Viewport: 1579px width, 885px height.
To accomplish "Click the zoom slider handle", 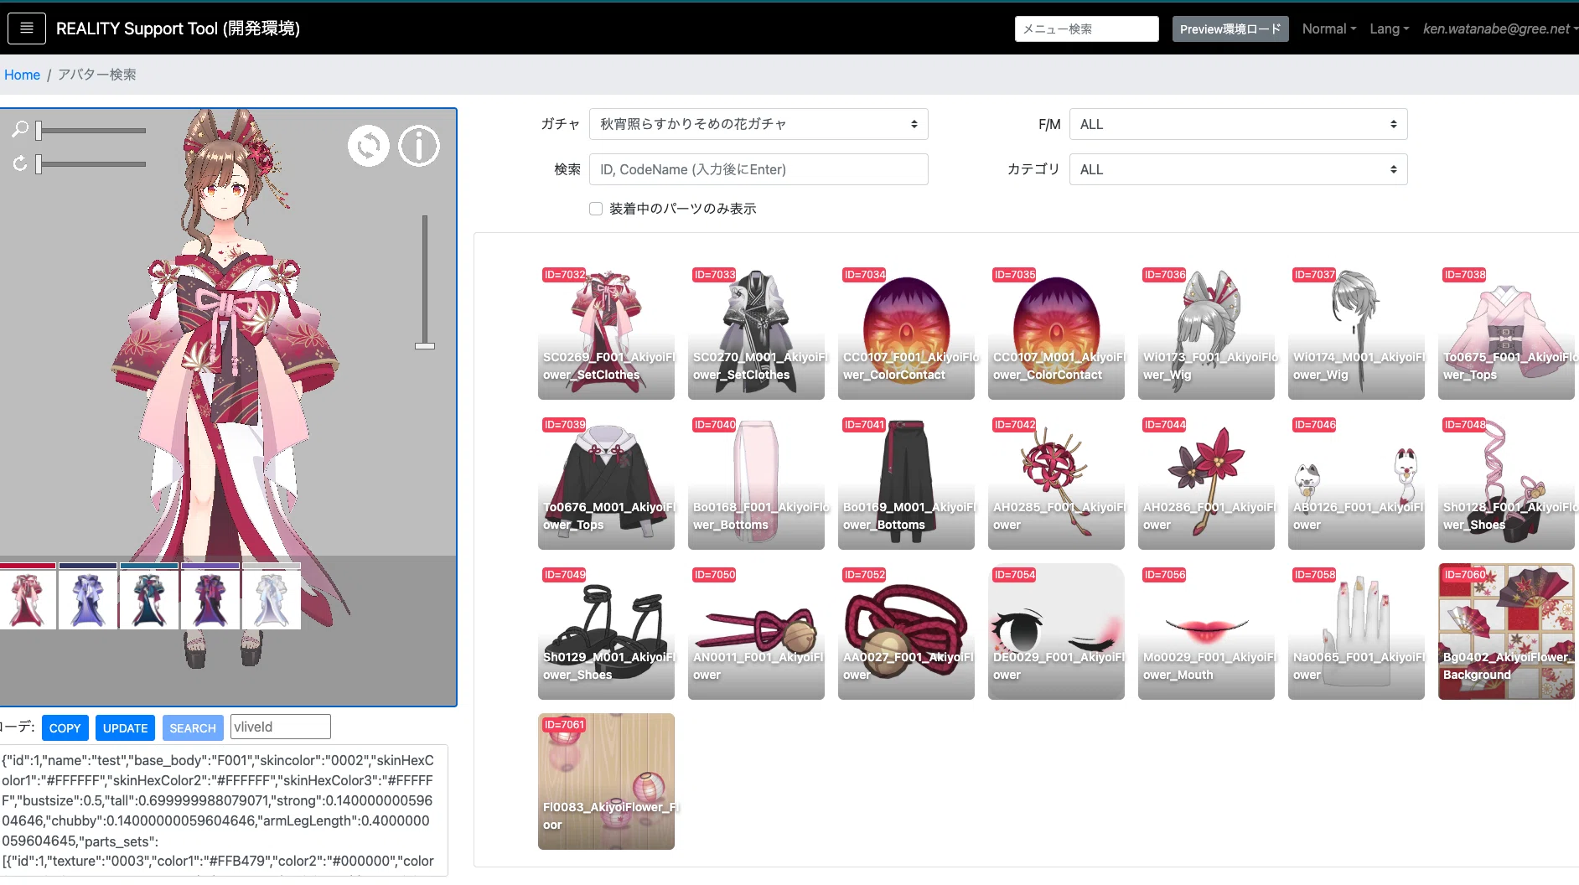I will pos(39,130).
